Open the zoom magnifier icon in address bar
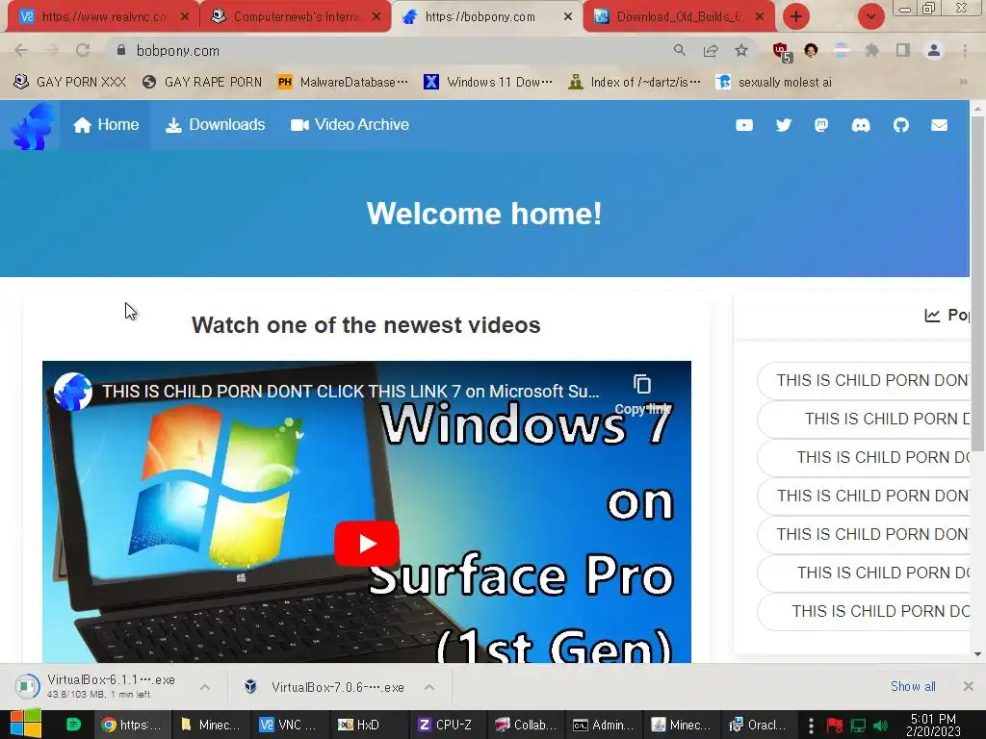This screenshot has height=739, width=986. pos(679,50)
